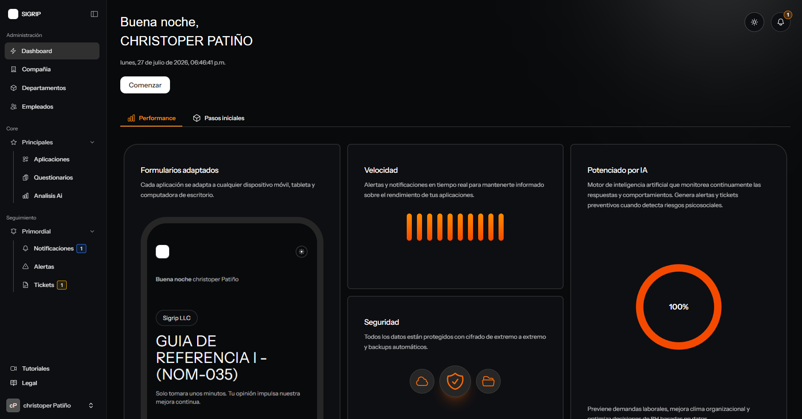Click the Tickets document icon
The height and width of the screenshot is (419, 802).
click(x=26, y=285)
